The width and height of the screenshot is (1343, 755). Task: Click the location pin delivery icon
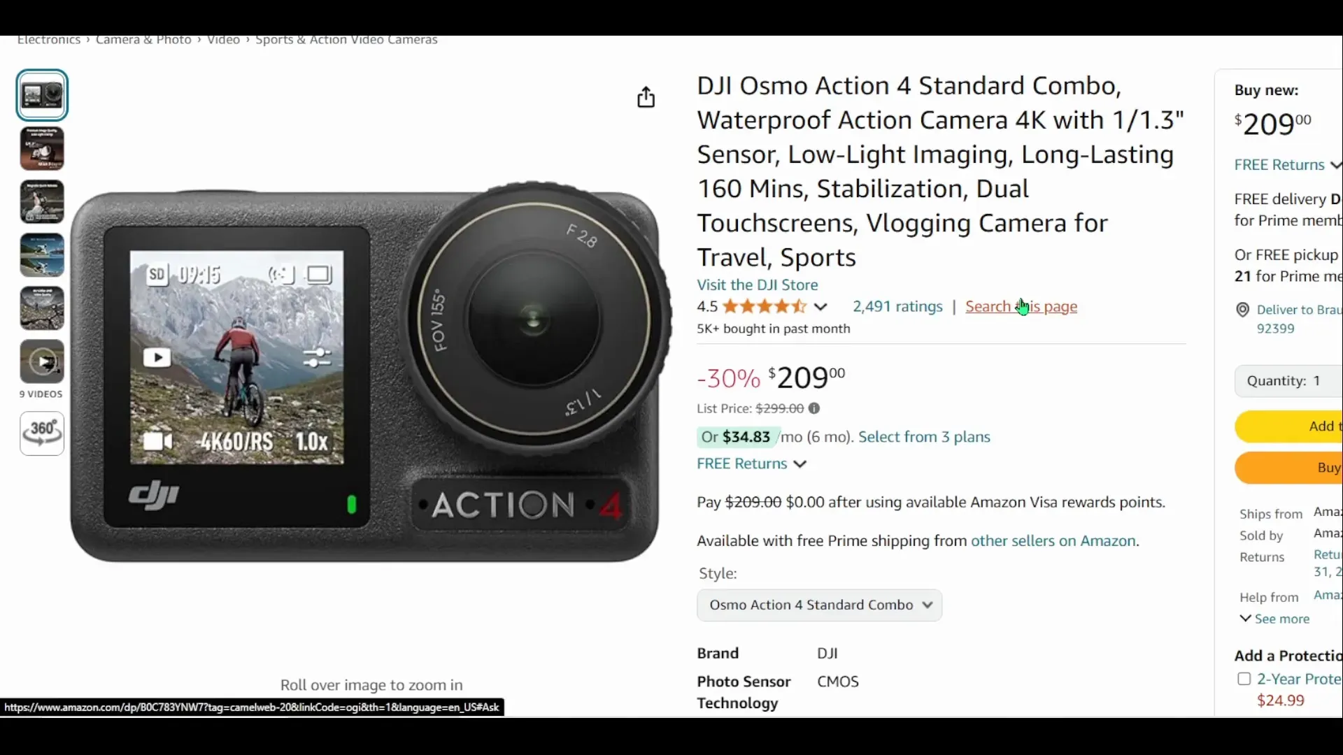(x=1242, y=310)
